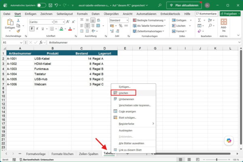This screenshot has height=162, width=243.
Task: Expand Registerfarbe submenu
Action: pos(133,124)
